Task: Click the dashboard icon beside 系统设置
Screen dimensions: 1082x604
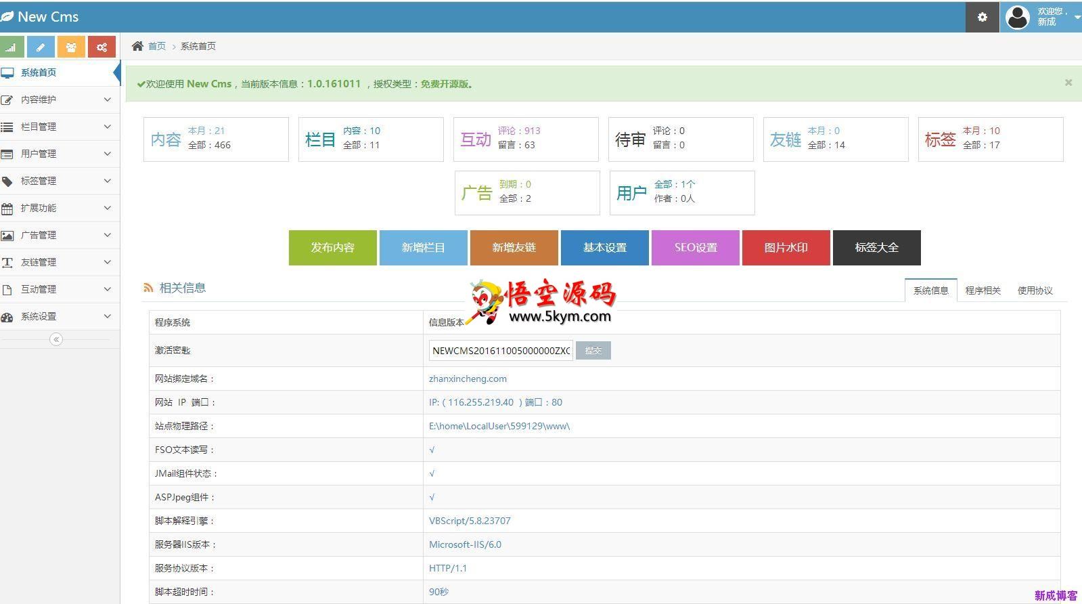Action: point(7,316)
